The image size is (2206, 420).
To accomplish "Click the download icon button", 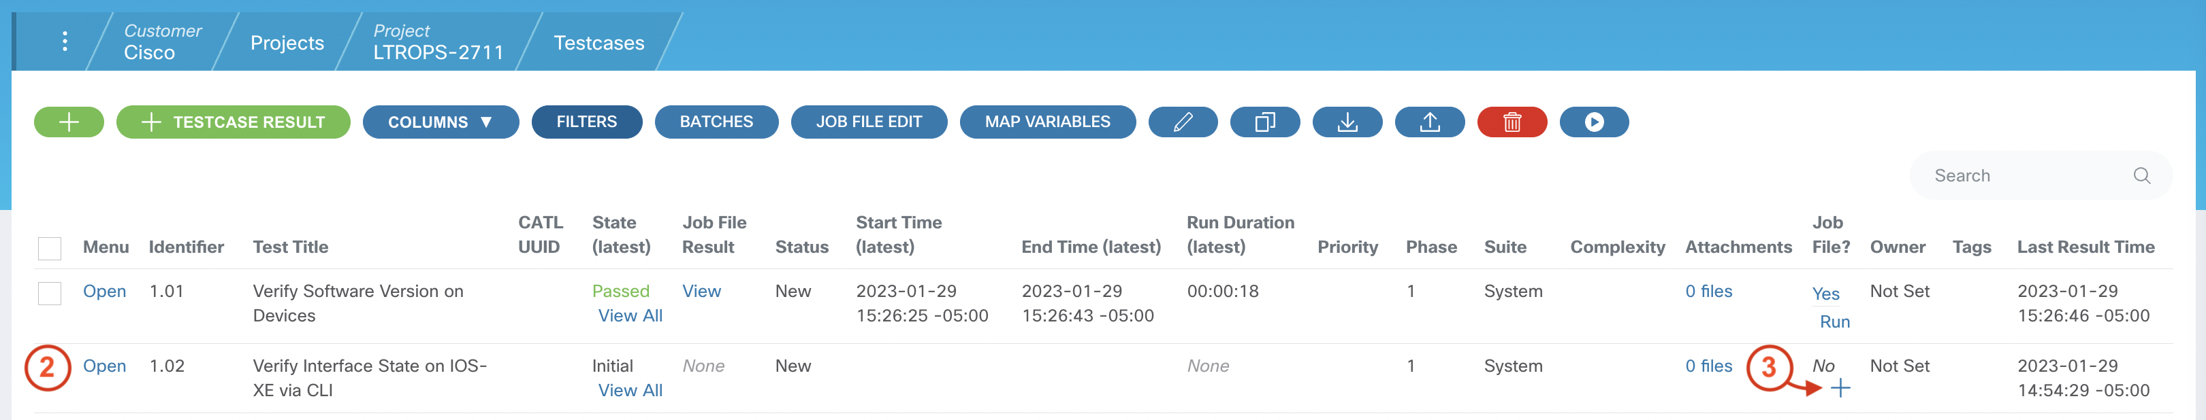I will pyautogui.click(x=1346, y=122).
